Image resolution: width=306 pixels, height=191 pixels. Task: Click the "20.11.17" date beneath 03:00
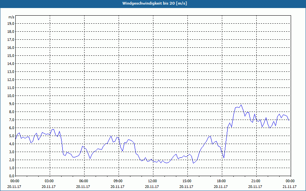coord(49,186)
